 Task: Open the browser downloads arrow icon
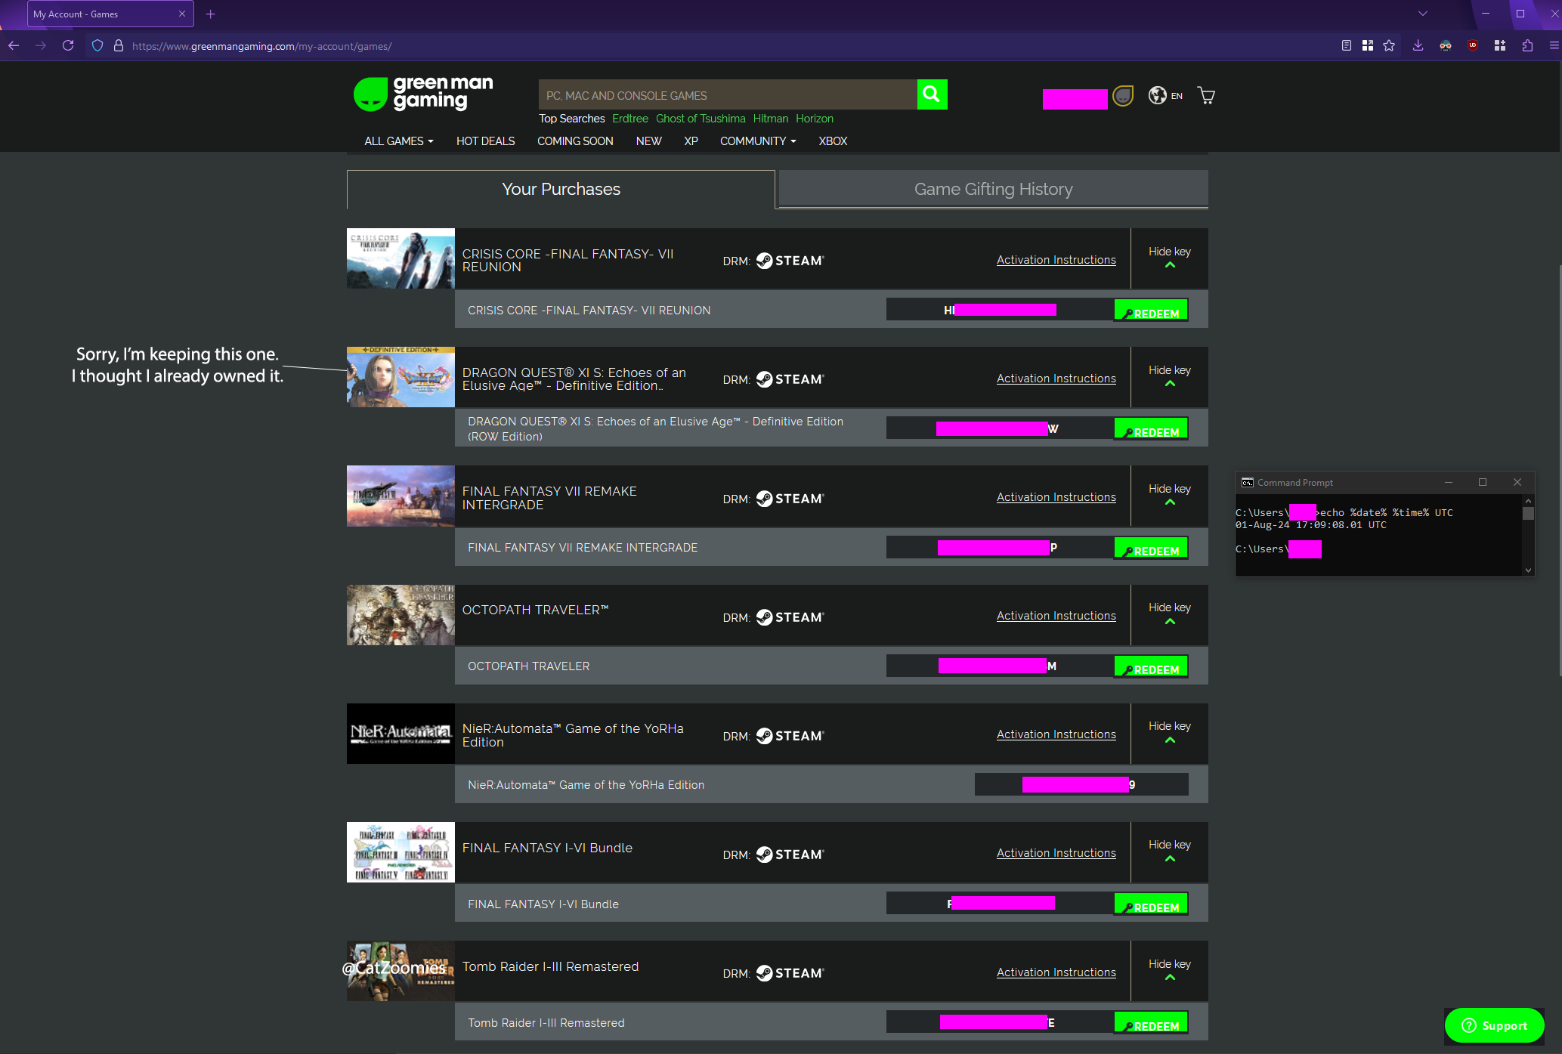click(1418, 46)
